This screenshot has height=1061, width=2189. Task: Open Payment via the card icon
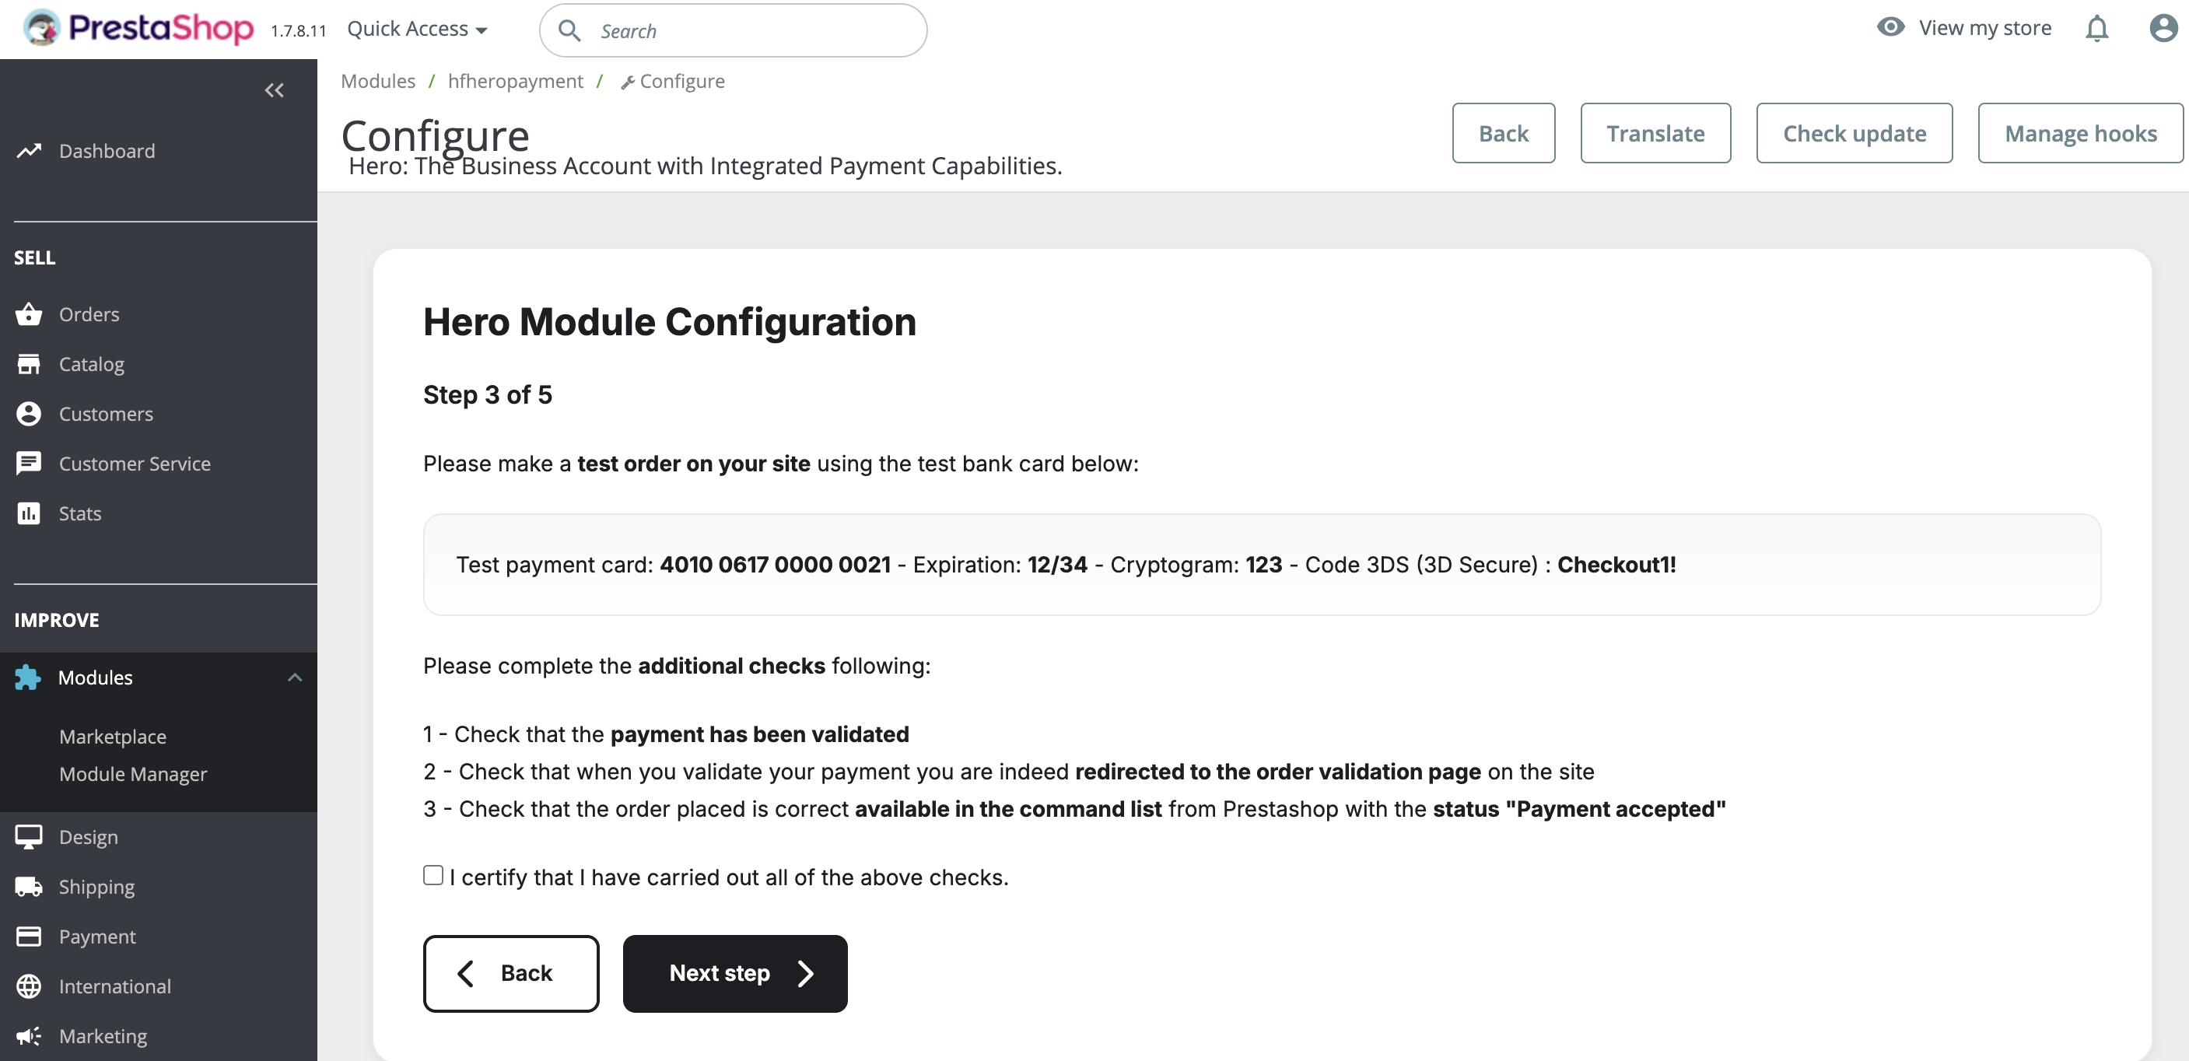coord(29,935)
